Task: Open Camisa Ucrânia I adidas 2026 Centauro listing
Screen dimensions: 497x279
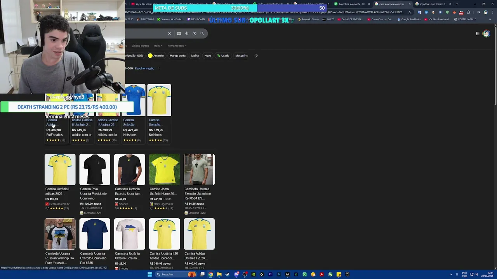Action: pos(60,183)
